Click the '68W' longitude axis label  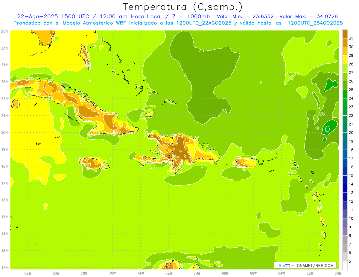pyautogui.click(x=225, y=273)
